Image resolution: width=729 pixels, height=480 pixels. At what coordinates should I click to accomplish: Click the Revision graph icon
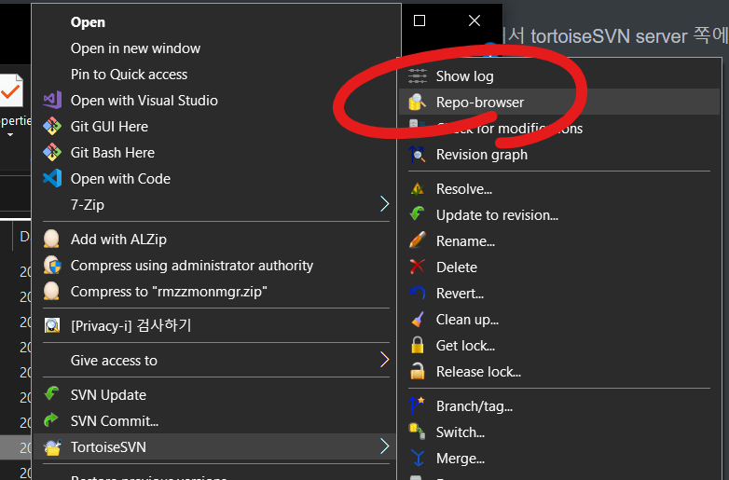point(417,155)
